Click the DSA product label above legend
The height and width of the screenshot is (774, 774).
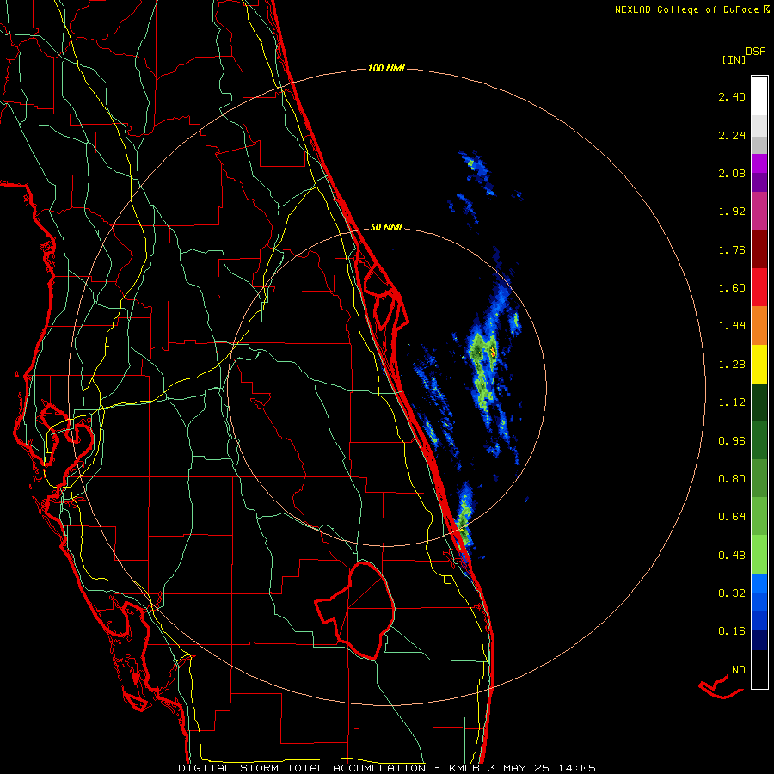pos(756,52)
